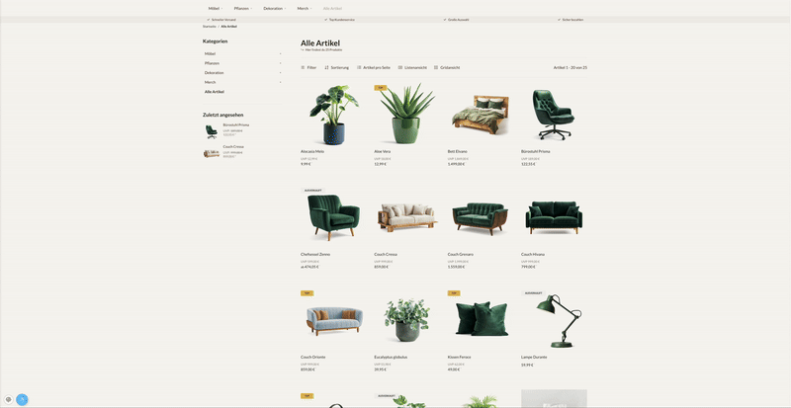
Task: Open the Möbel menu in top navigation
Action: pyautogui.click(x=216, y=9)
